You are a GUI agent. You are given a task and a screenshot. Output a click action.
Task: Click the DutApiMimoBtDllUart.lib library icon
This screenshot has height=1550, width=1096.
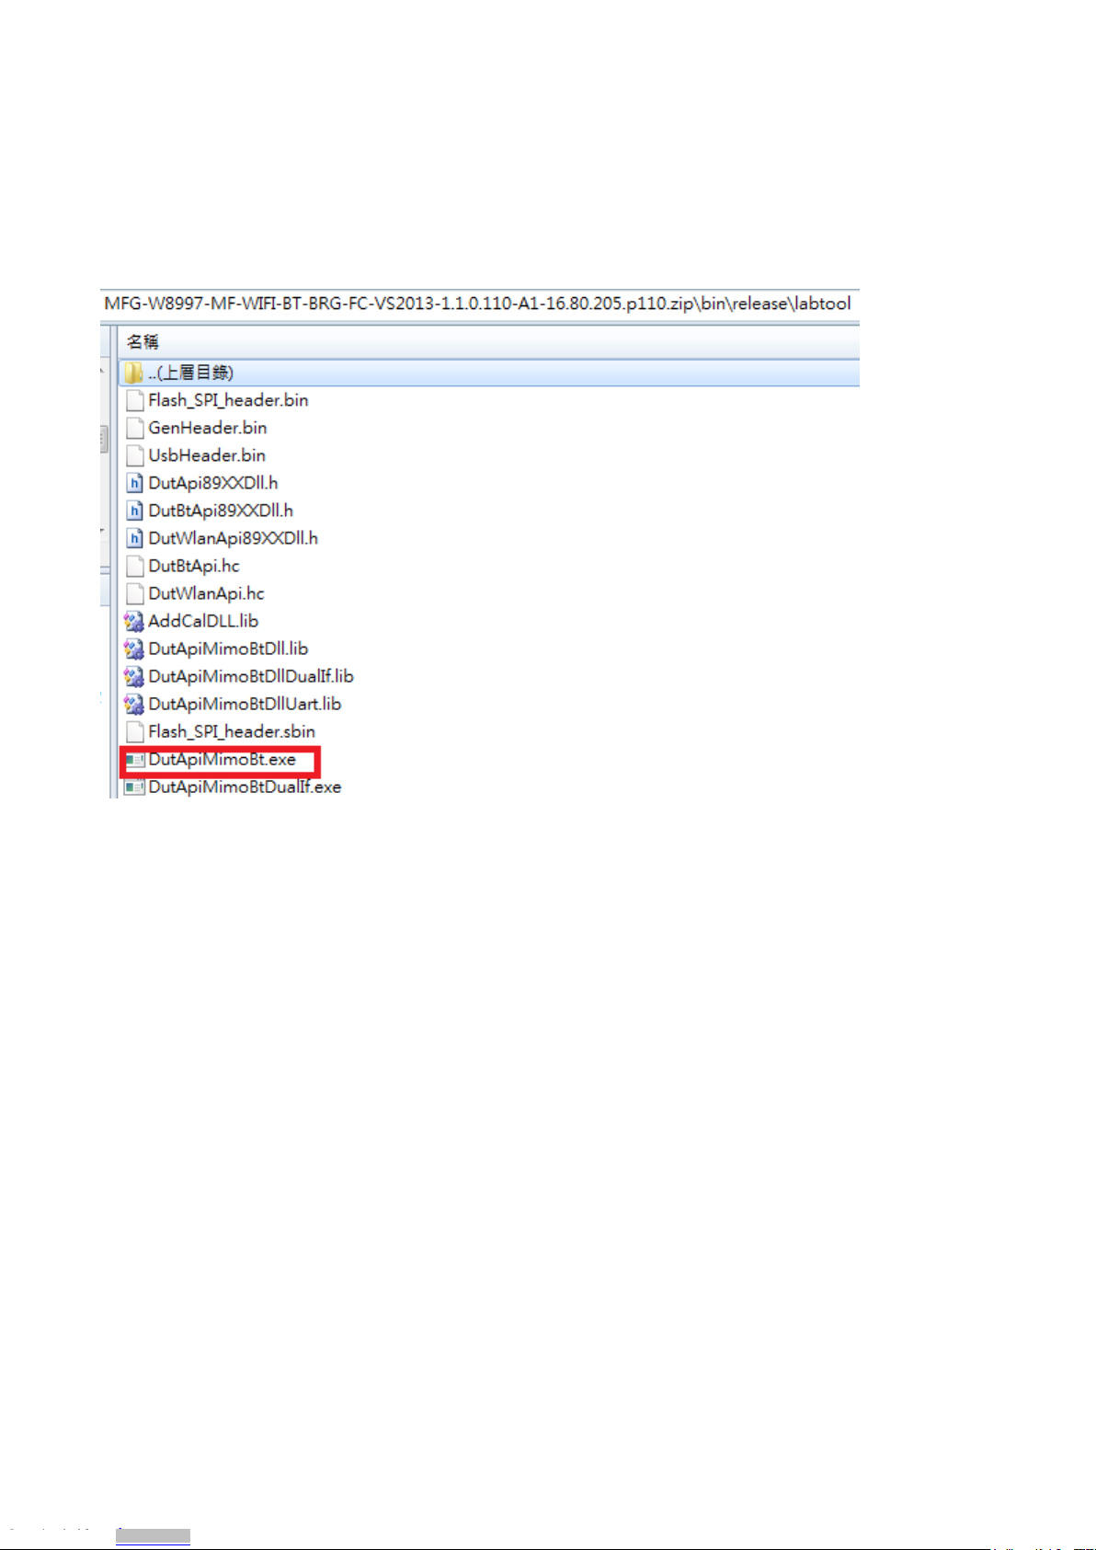[x=134, y=704]
